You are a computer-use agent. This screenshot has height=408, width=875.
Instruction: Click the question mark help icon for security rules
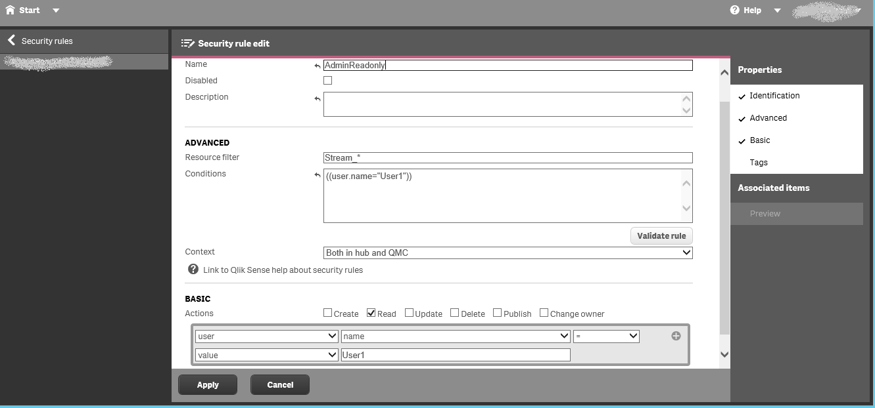193,270
